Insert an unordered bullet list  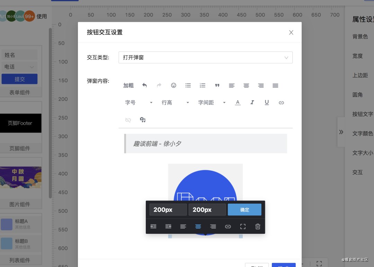tap(188, 86)
